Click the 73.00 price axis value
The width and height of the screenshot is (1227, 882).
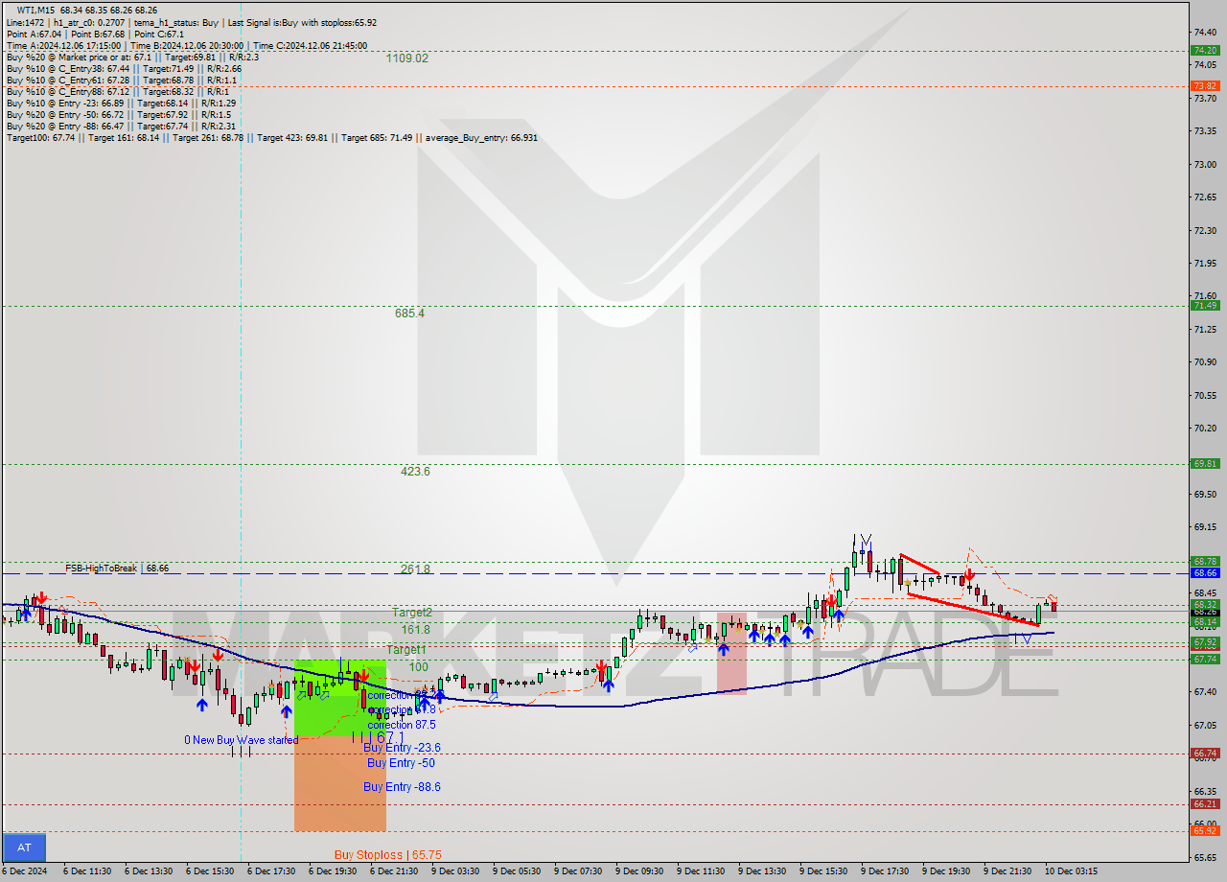pos(1205,164)
